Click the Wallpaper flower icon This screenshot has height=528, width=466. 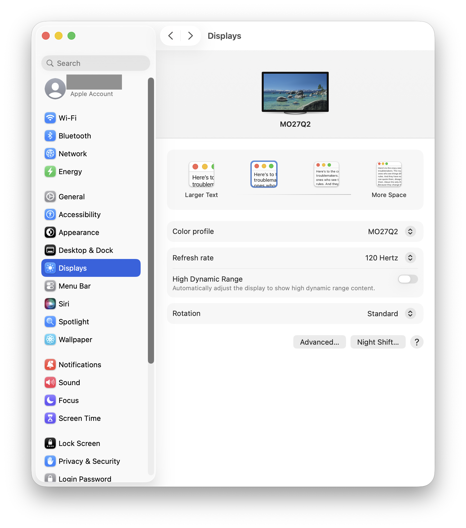50,340
